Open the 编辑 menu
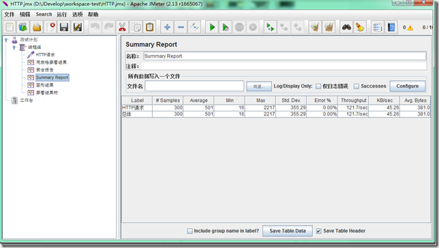The image size is (439, 248). pyautogui.click(x=25, y=14)
